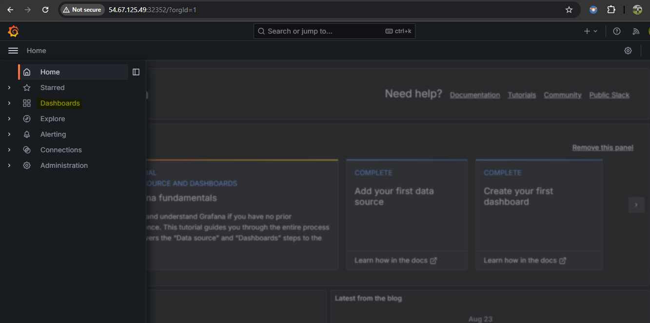Click the Create your first dashboard card
Screen dimensions: 650x323
click(539, 215)
